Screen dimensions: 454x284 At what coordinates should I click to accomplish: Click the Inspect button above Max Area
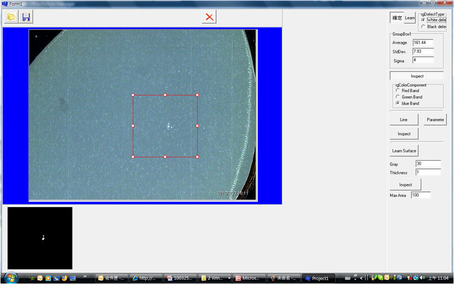tap(406, 185)
